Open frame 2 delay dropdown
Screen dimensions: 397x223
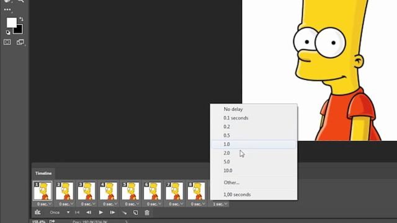click(66, 204)
